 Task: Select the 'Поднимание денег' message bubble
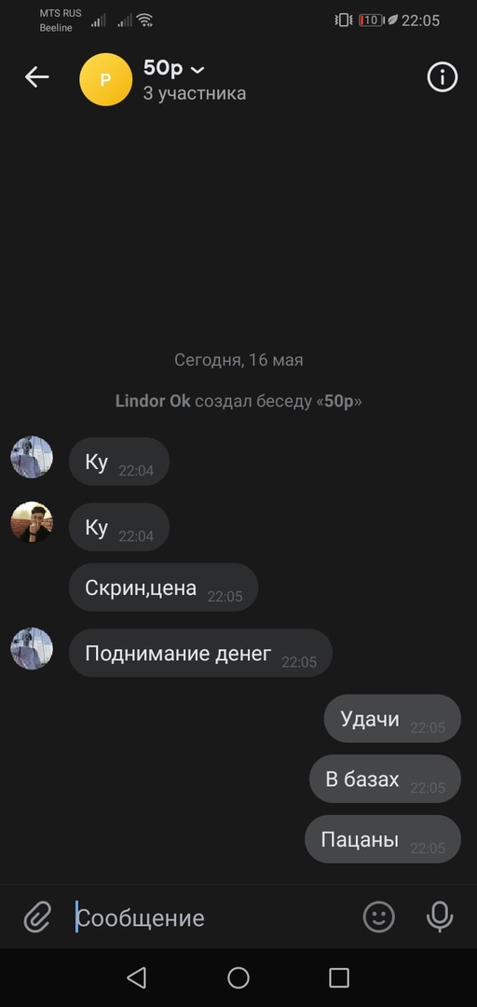[x=200, y=653]
